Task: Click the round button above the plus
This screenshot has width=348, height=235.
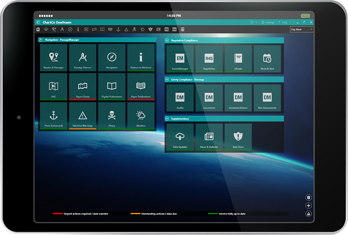Action: click(x=308, y=198)
